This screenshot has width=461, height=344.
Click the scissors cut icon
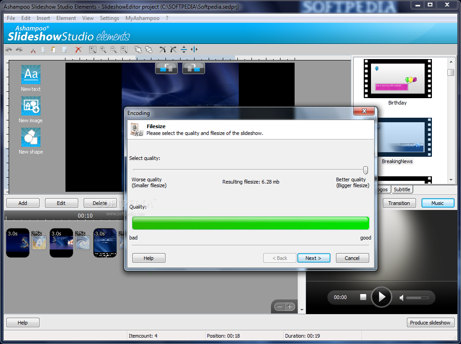(33, 50)
